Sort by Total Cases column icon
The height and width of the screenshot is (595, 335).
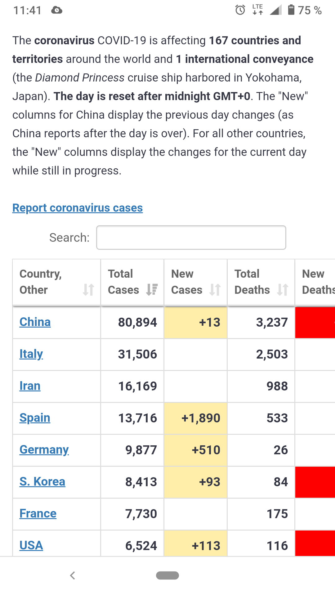pos(152,290)
